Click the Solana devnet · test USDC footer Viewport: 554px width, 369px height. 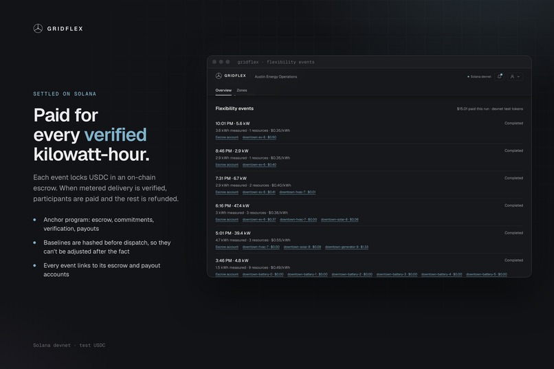coord(69,346)
